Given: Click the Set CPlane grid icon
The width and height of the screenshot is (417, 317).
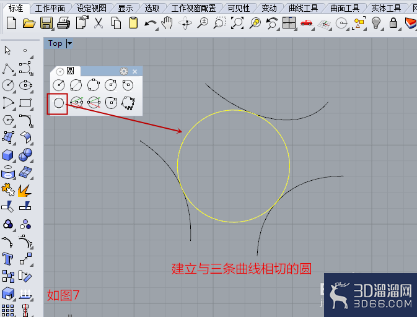Looking at the screenshot, I should click(324, 24).
